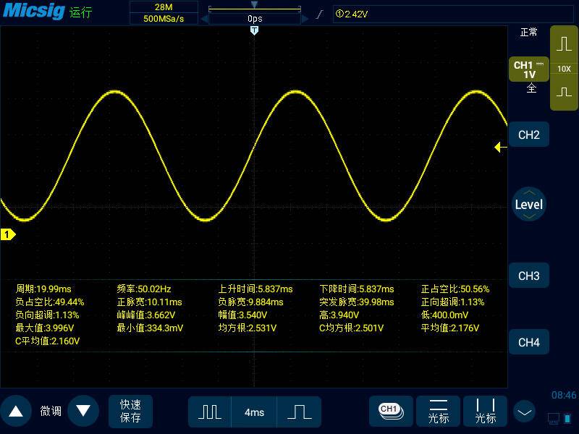Image resolution: width=579 pixels, height=434 pixels.
Task: Select the C平均值:2.160V measurement
Action: [x=47, y=341]
